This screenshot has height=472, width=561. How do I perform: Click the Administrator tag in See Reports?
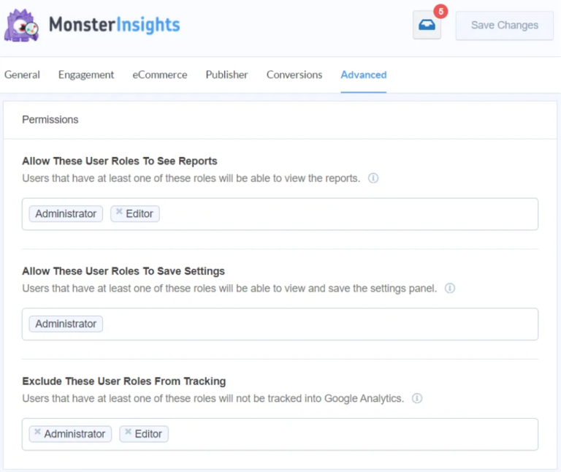(66, 214)
